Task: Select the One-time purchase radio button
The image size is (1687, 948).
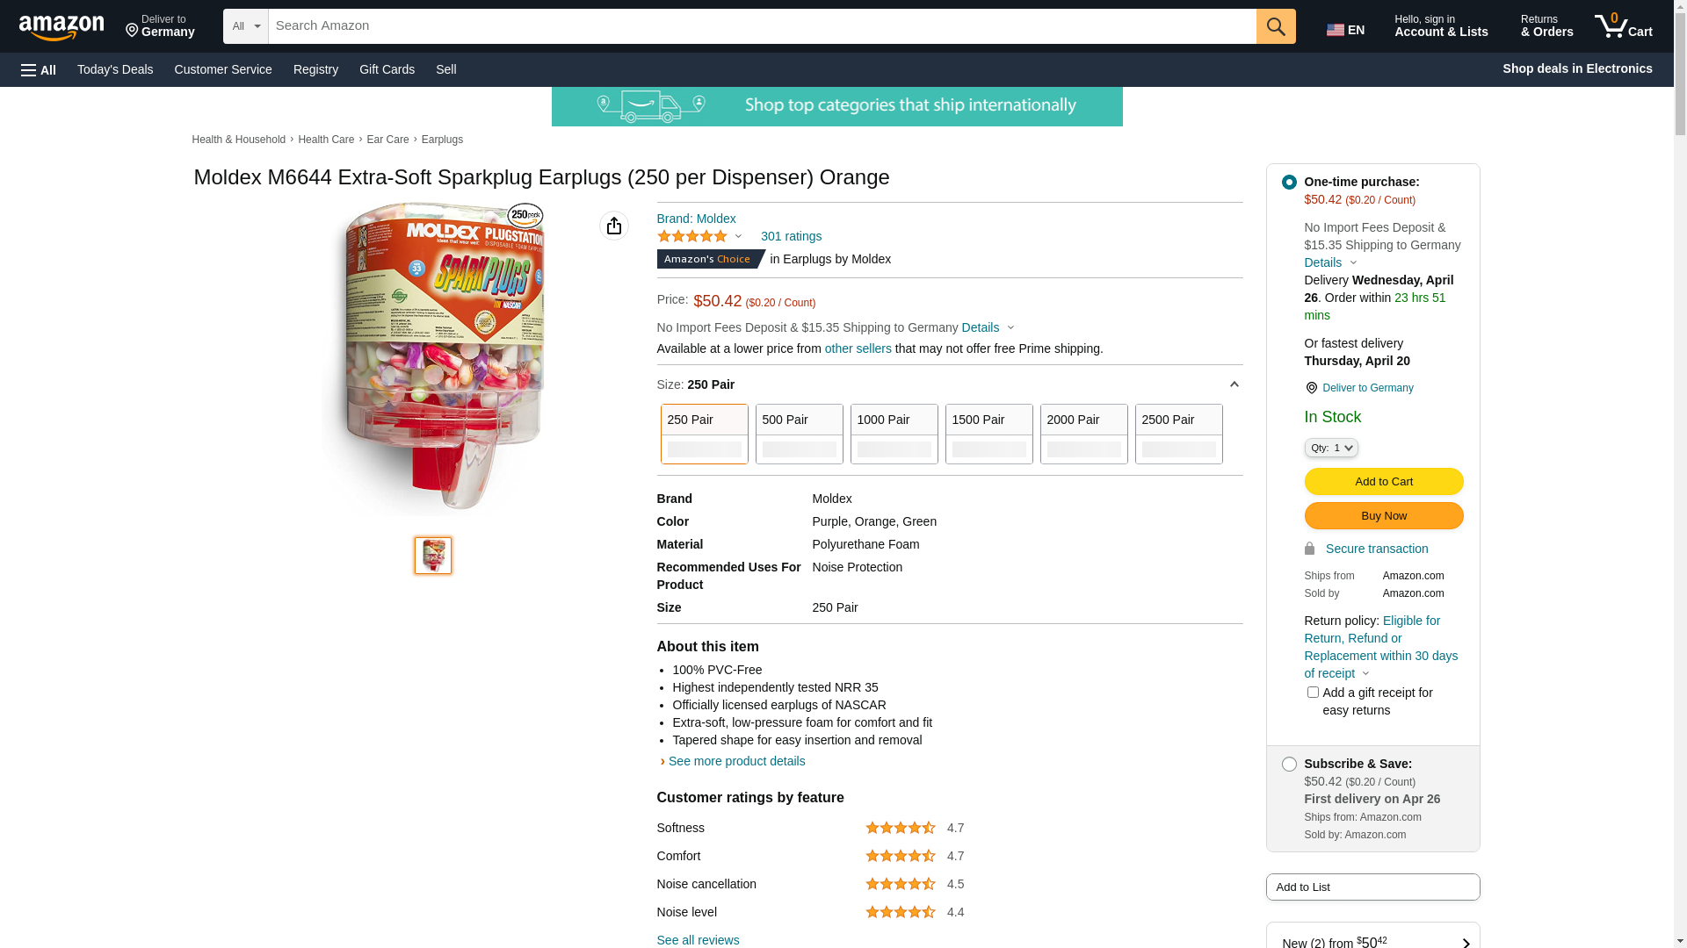Action: pos(1289,183)
